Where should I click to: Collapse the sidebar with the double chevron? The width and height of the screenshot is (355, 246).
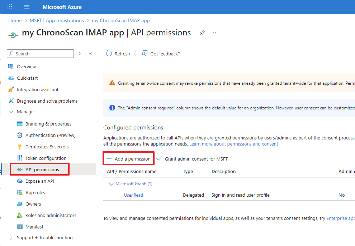(x=90, y=54)
